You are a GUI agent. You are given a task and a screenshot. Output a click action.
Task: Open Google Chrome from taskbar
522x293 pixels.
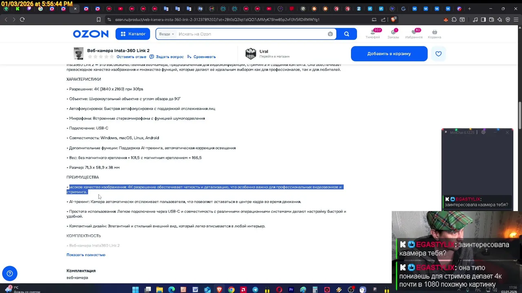(231, 289)
